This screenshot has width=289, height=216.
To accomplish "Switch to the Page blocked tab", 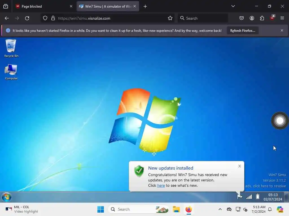I will pos(44,6).
